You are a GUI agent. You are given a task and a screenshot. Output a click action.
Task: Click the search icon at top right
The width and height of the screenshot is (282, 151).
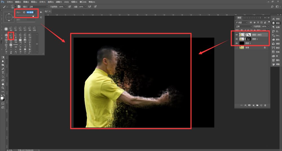pos(272,6)
